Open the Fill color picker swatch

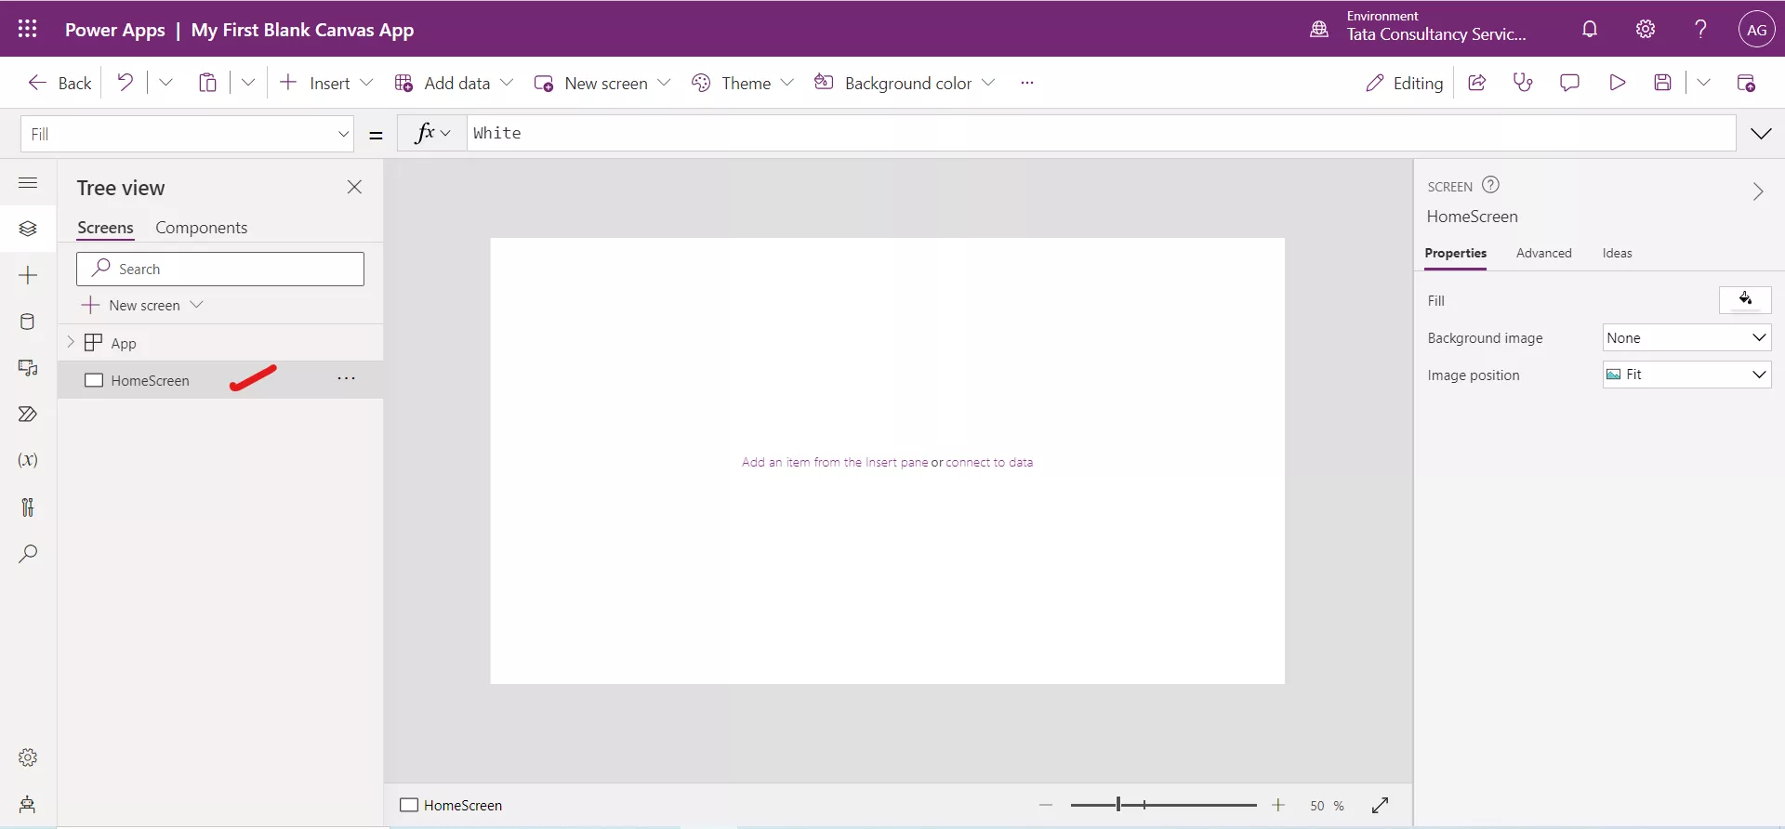click(x=1745, y=299)
